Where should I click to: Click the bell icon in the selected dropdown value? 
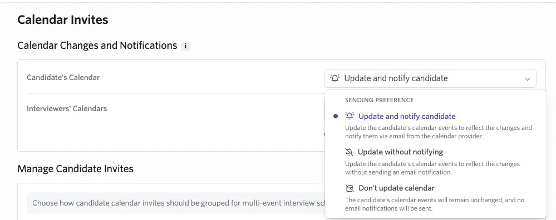click(x=335, y=78)
